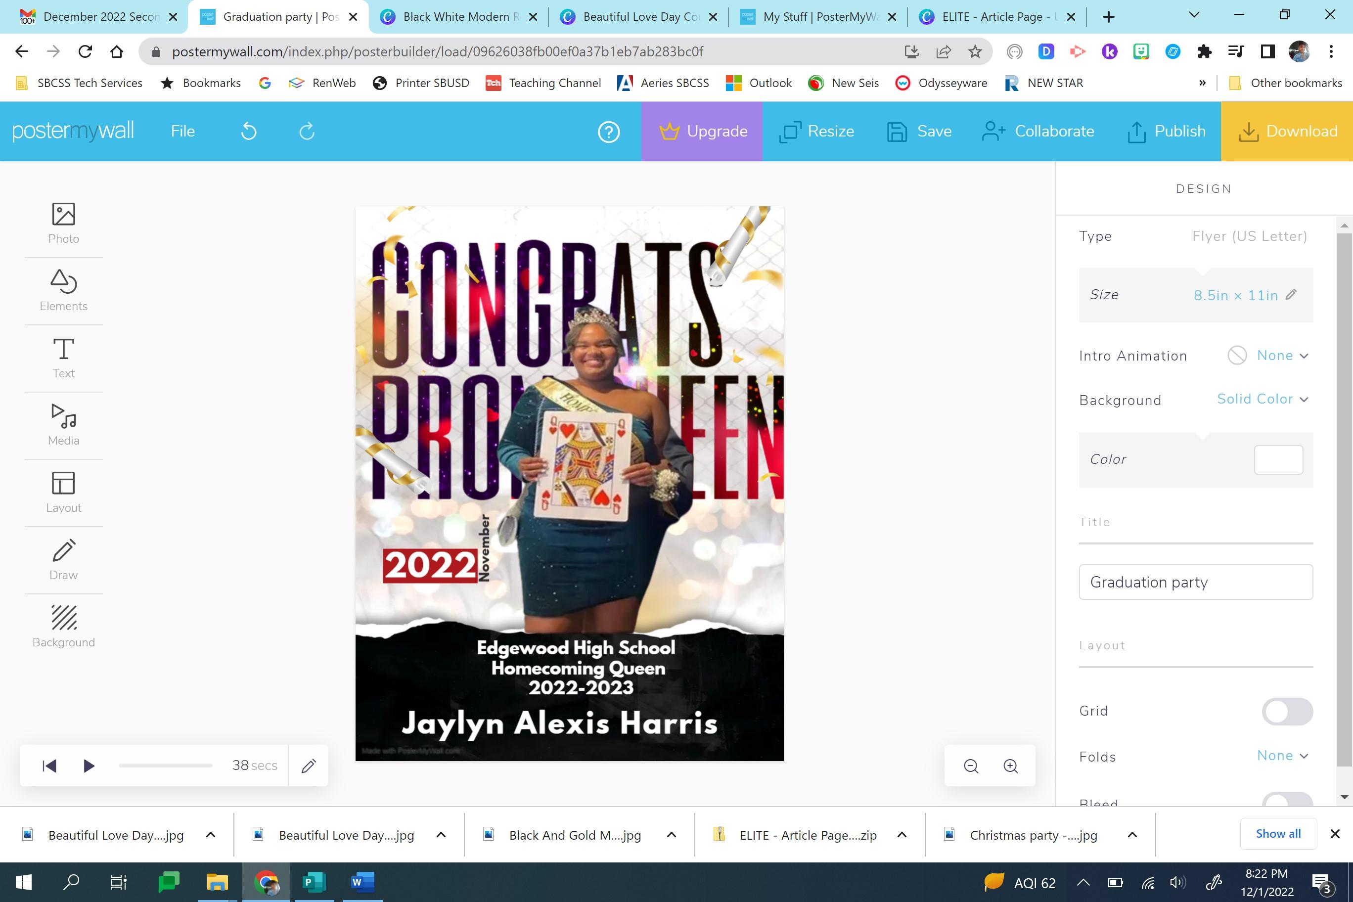This screenshot has width=1353, height=902.
Task: Click the Graduation party title field
Action: pyautogui.click(x=1195, y=582)
